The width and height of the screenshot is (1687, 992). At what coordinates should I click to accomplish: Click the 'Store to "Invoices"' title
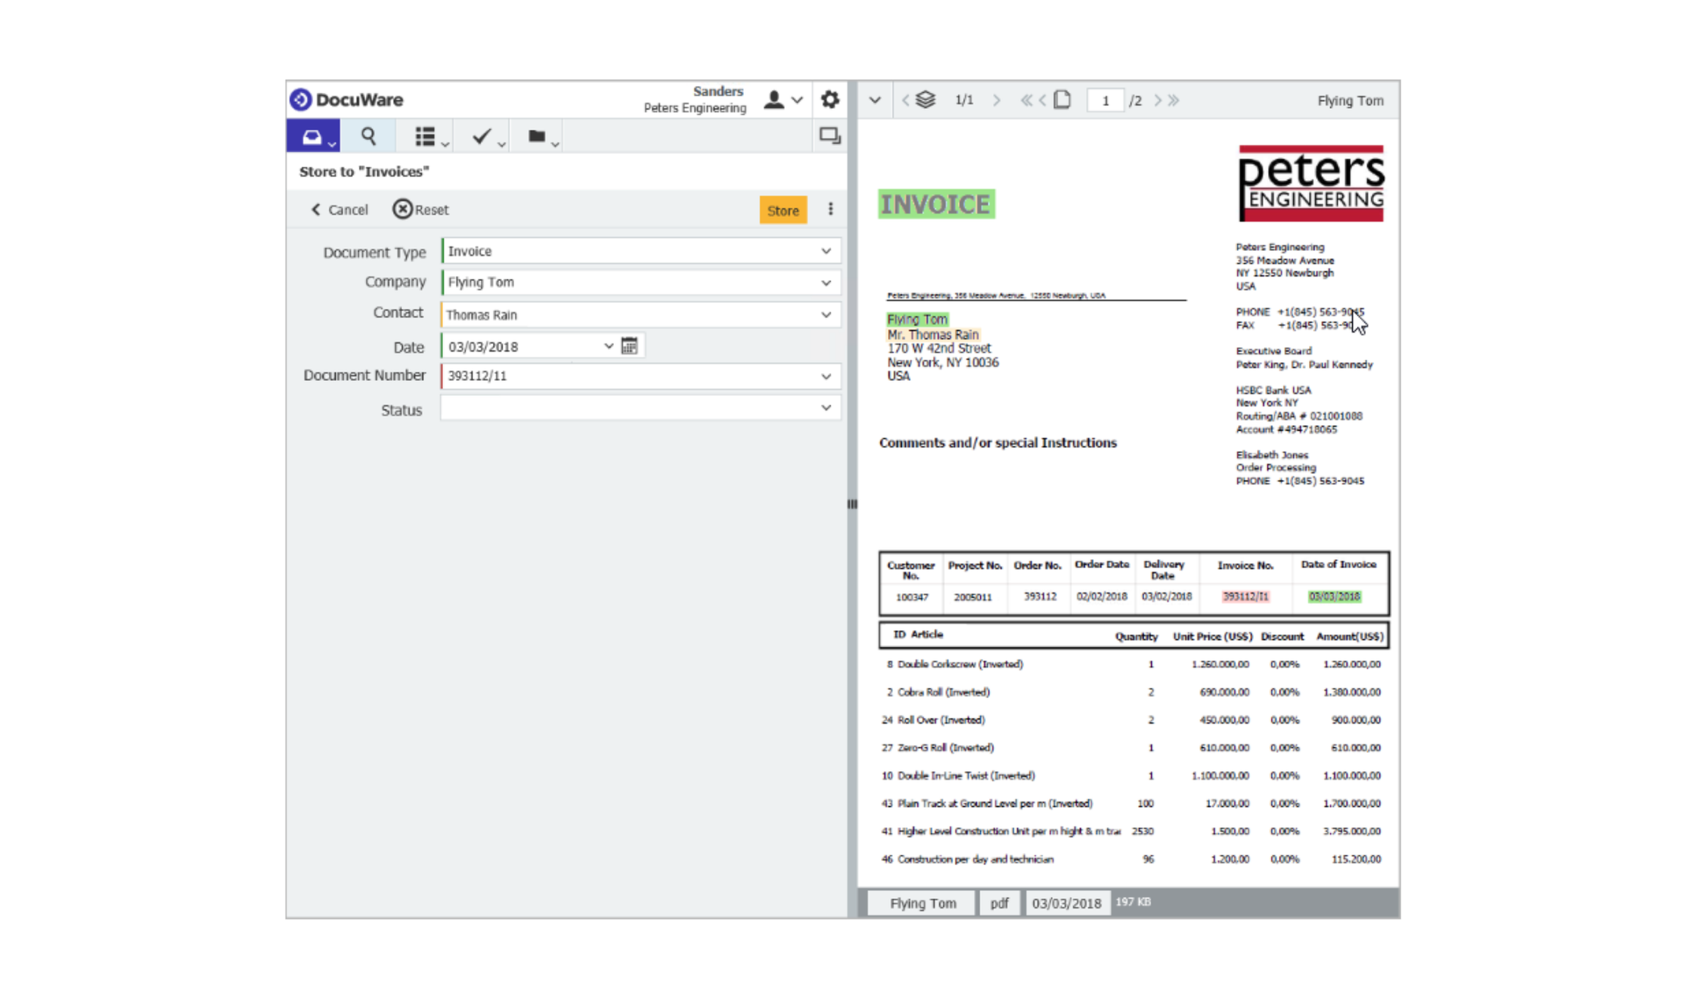[364, 172]
